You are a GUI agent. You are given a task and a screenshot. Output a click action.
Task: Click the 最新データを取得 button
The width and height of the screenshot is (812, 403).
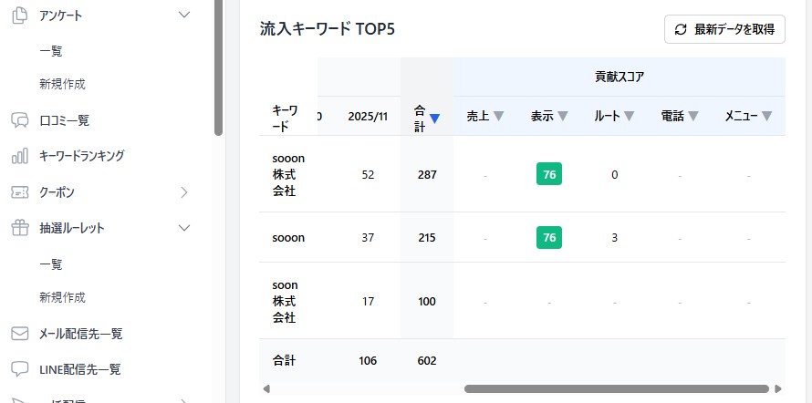click(x=724, y=29)
